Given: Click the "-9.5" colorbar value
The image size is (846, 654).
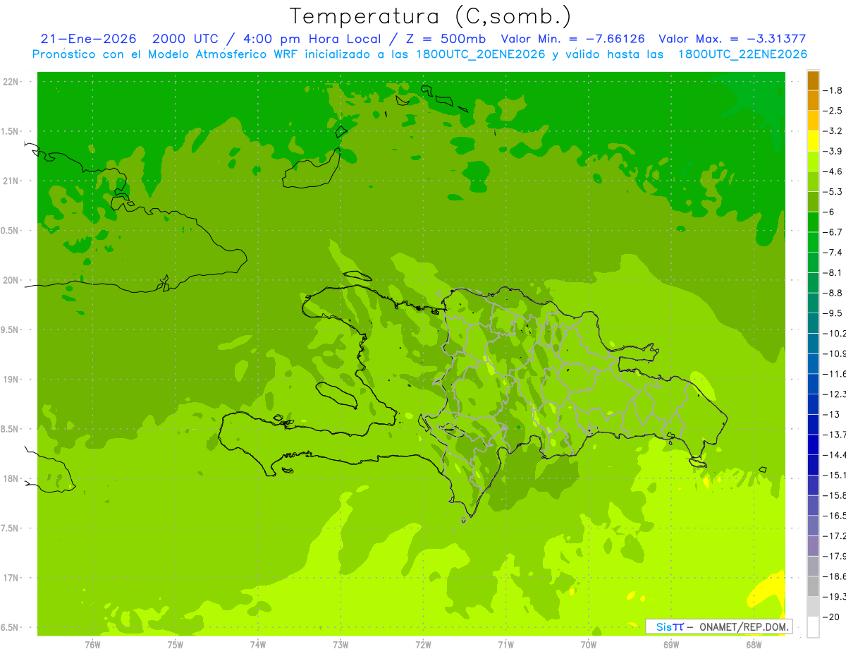Looking at the screenshot, I should pyautogui.click(x=833, y=313).
